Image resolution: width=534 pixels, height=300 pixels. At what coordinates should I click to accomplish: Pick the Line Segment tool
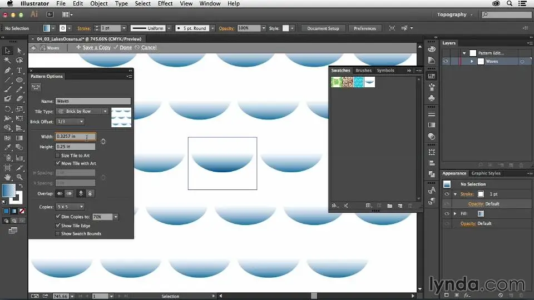point(7,80)
